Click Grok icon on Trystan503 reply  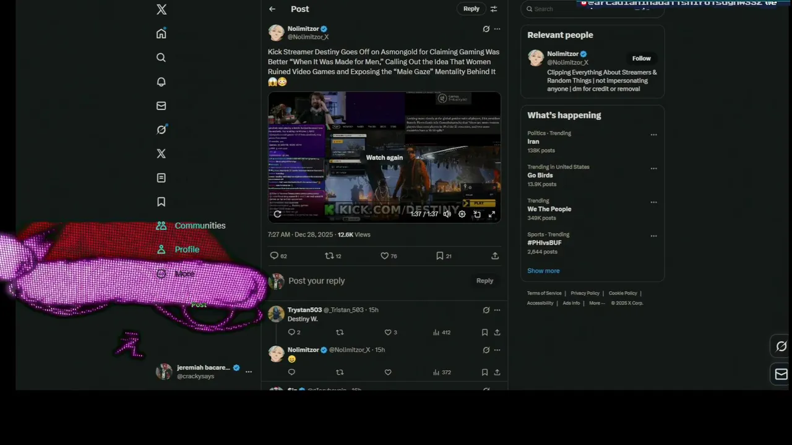click(x=486, y=310)
